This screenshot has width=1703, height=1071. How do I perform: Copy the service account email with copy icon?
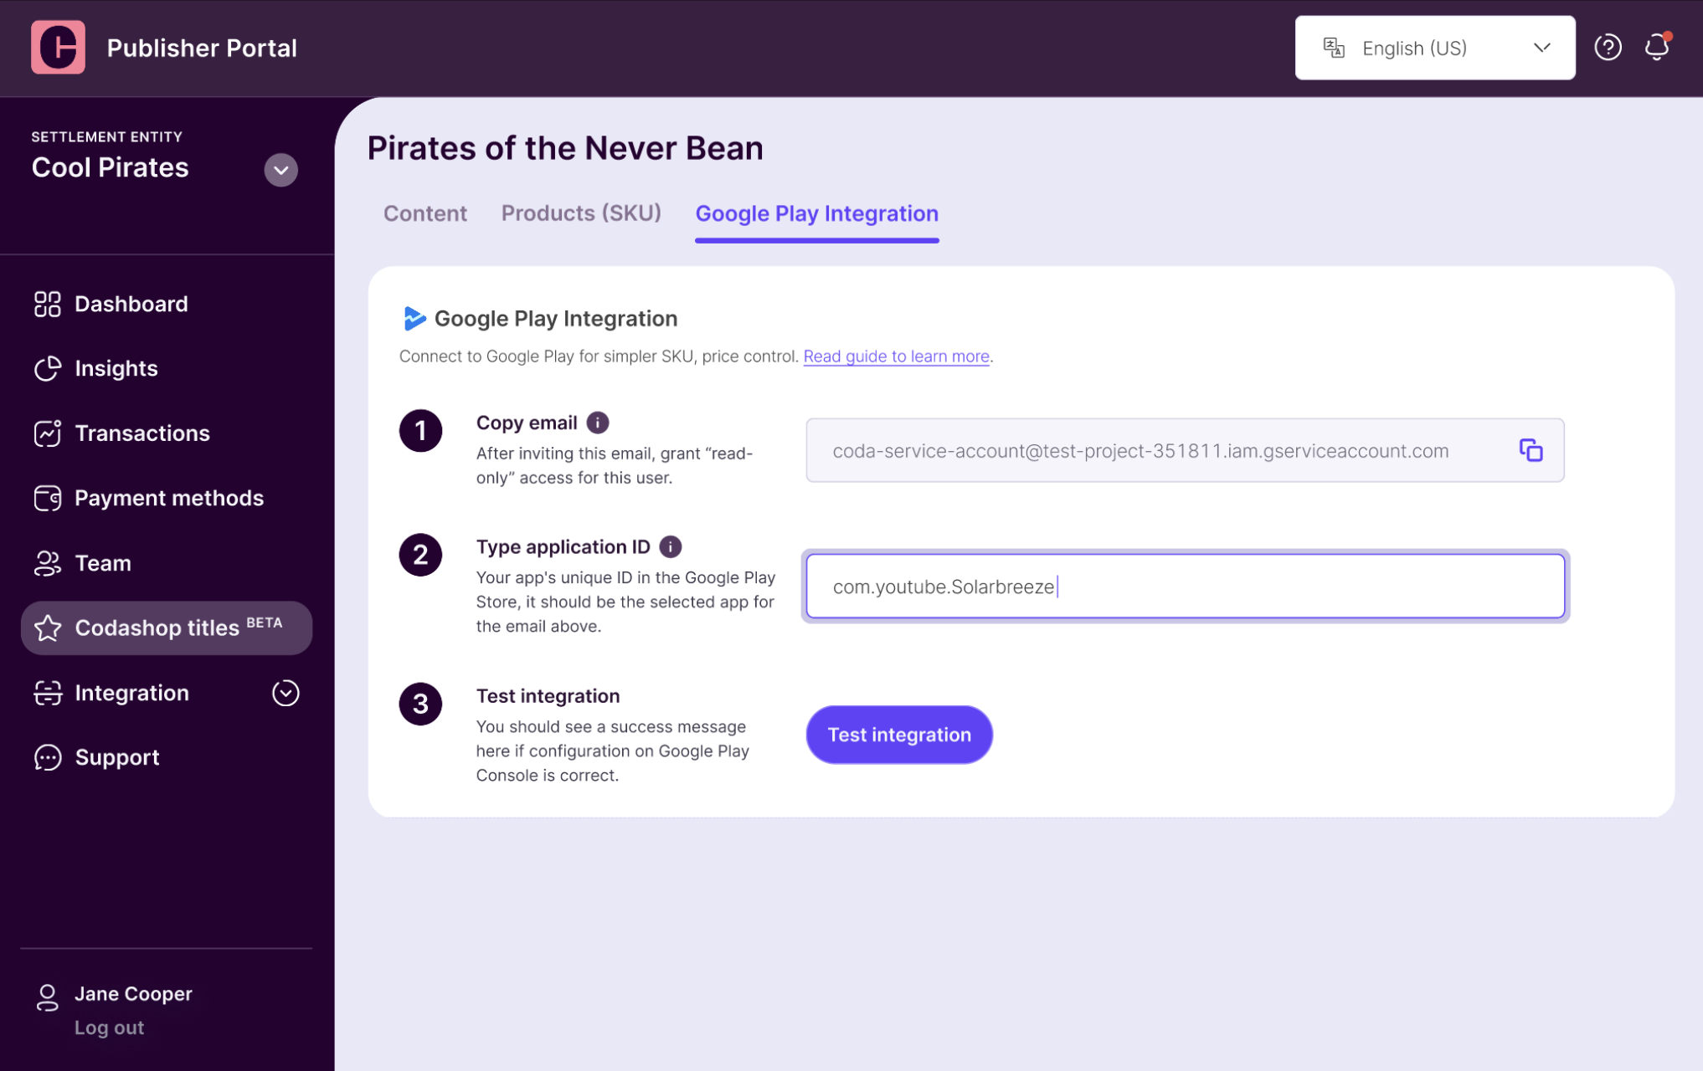1531,450
